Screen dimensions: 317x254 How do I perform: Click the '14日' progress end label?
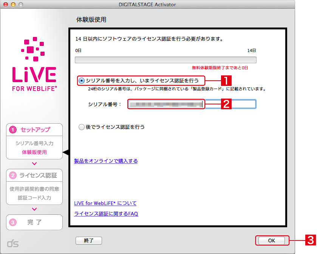click(252, 50)
